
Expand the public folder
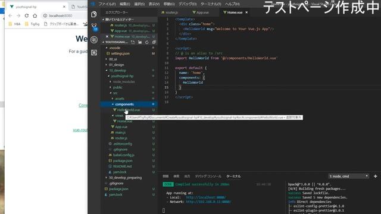coord(129,87)
